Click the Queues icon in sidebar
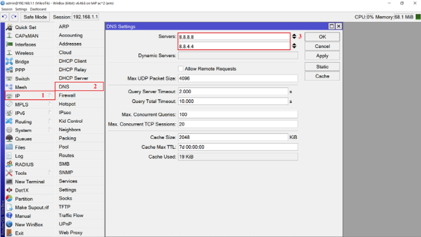 coord(9,139)
